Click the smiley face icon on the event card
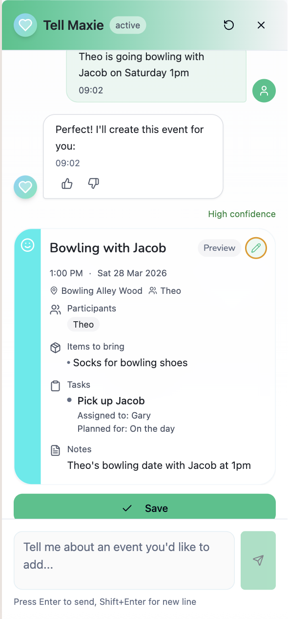The height and width of the screenshot is (619, 288). point(27,245)
